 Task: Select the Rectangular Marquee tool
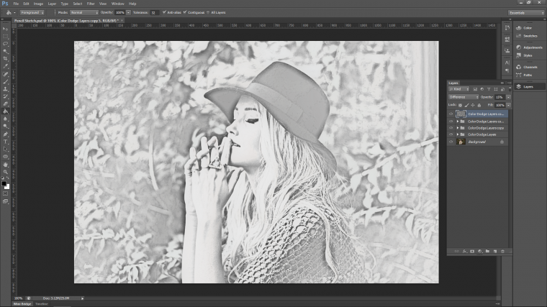pyautogui.click(x=5, y=36)
